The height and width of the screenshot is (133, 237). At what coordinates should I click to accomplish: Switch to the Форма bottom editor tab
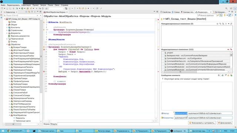click(x=46, y=124)
